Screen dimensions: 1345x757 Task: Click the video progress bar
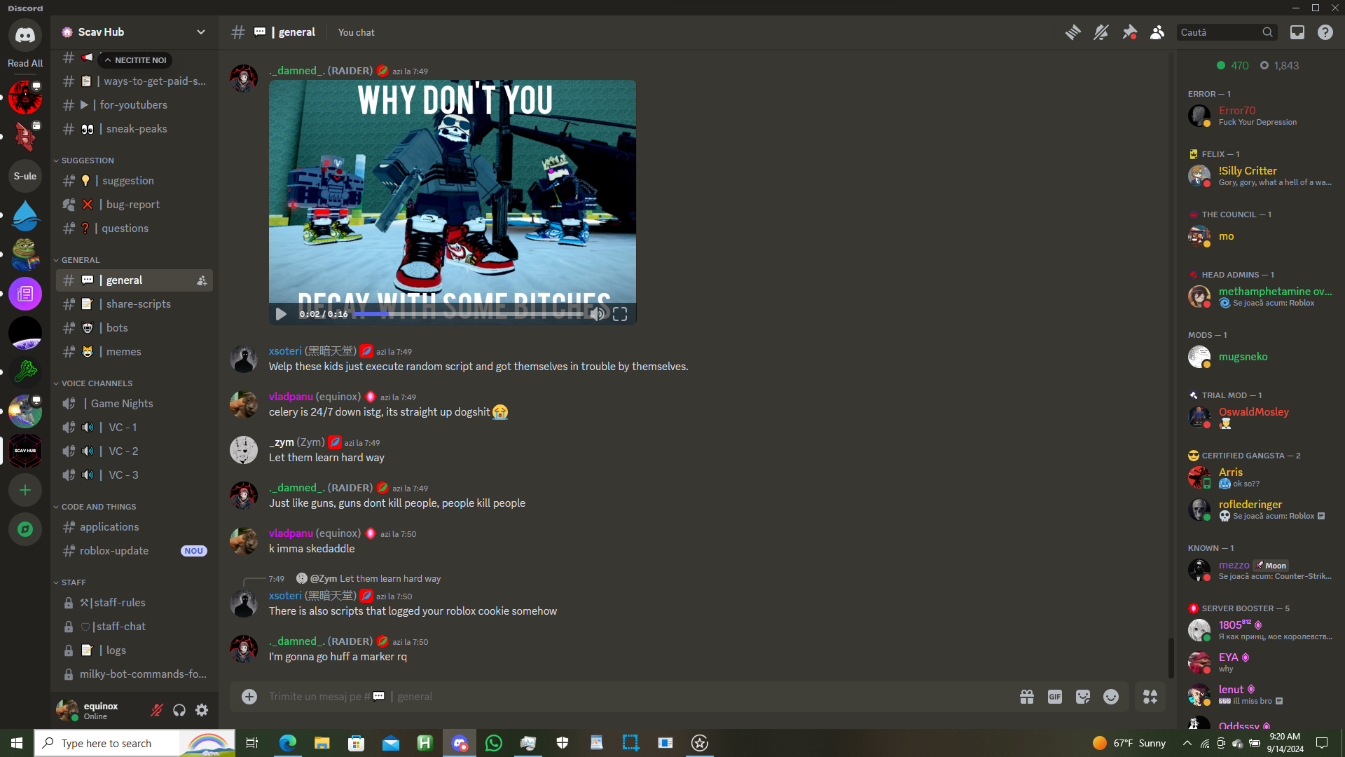click(469, 315)
